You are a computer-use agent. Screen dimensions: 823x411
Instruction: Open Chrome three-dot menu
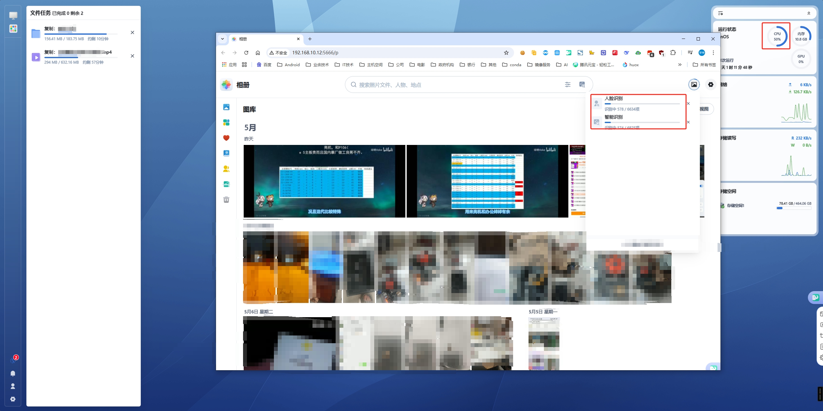(713, 53)
